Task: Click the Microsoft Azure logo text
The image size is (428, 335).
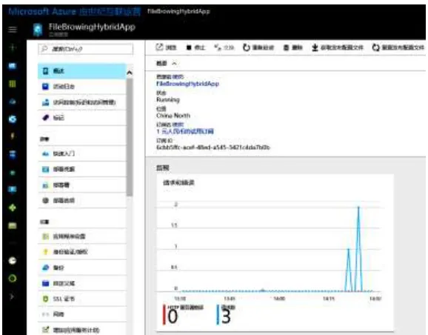Action: (x=42, y=11)
